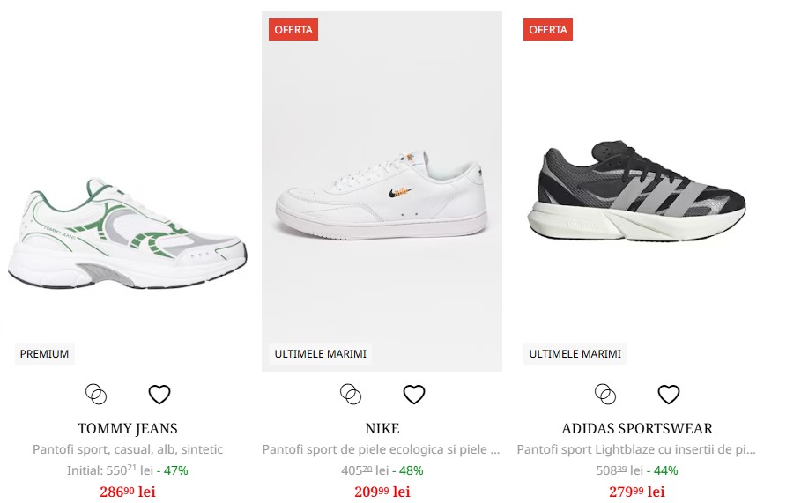The width and height of the screenshot is (801, 503).
Task: Click the 279.99 lei Adidas price
Action: click(636, 492)
